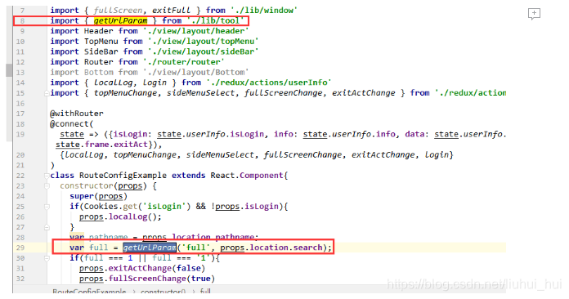Viewport: 569px width, 299px height.
Task: Click the @connect( decorator
Action: [x=71, y=124]
